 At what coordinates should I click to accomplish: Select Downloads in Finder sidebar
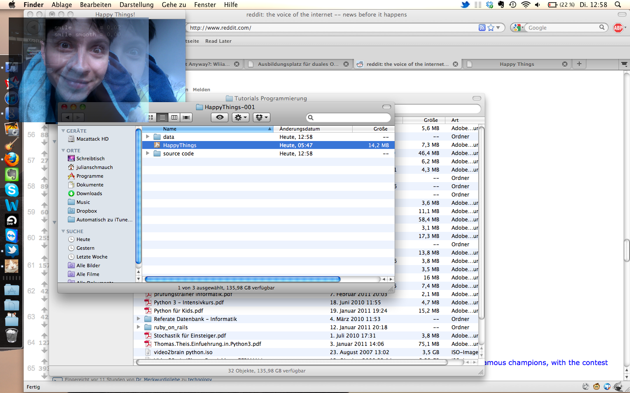(89, 193)
